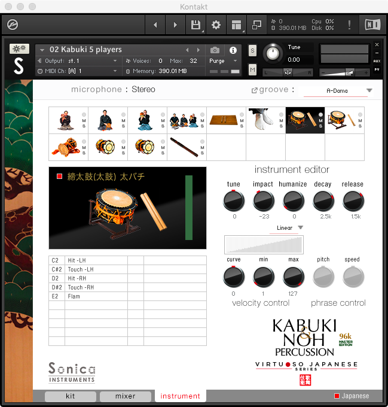Open options via the gear icon
The height and width of the screenshot is (407, 388).
216,25
